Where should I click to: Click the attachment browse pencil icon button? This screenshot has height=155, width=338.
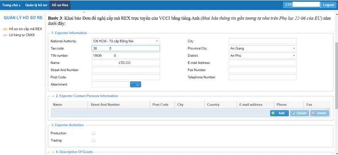click(136, 85)
